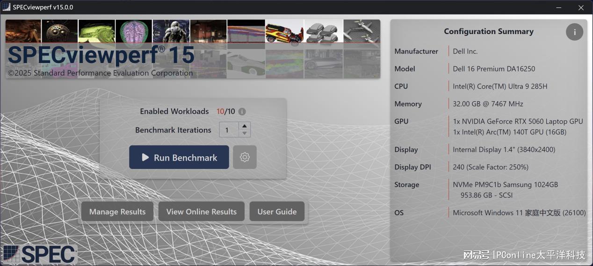Open the User Guide

(277, 211)
